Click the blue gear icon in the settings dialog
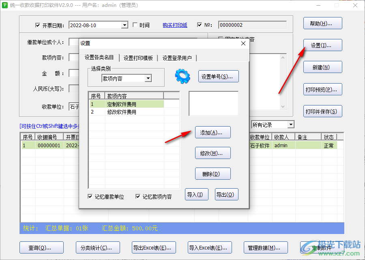Viewport: 365px width, 260px height. click(182, 76)
